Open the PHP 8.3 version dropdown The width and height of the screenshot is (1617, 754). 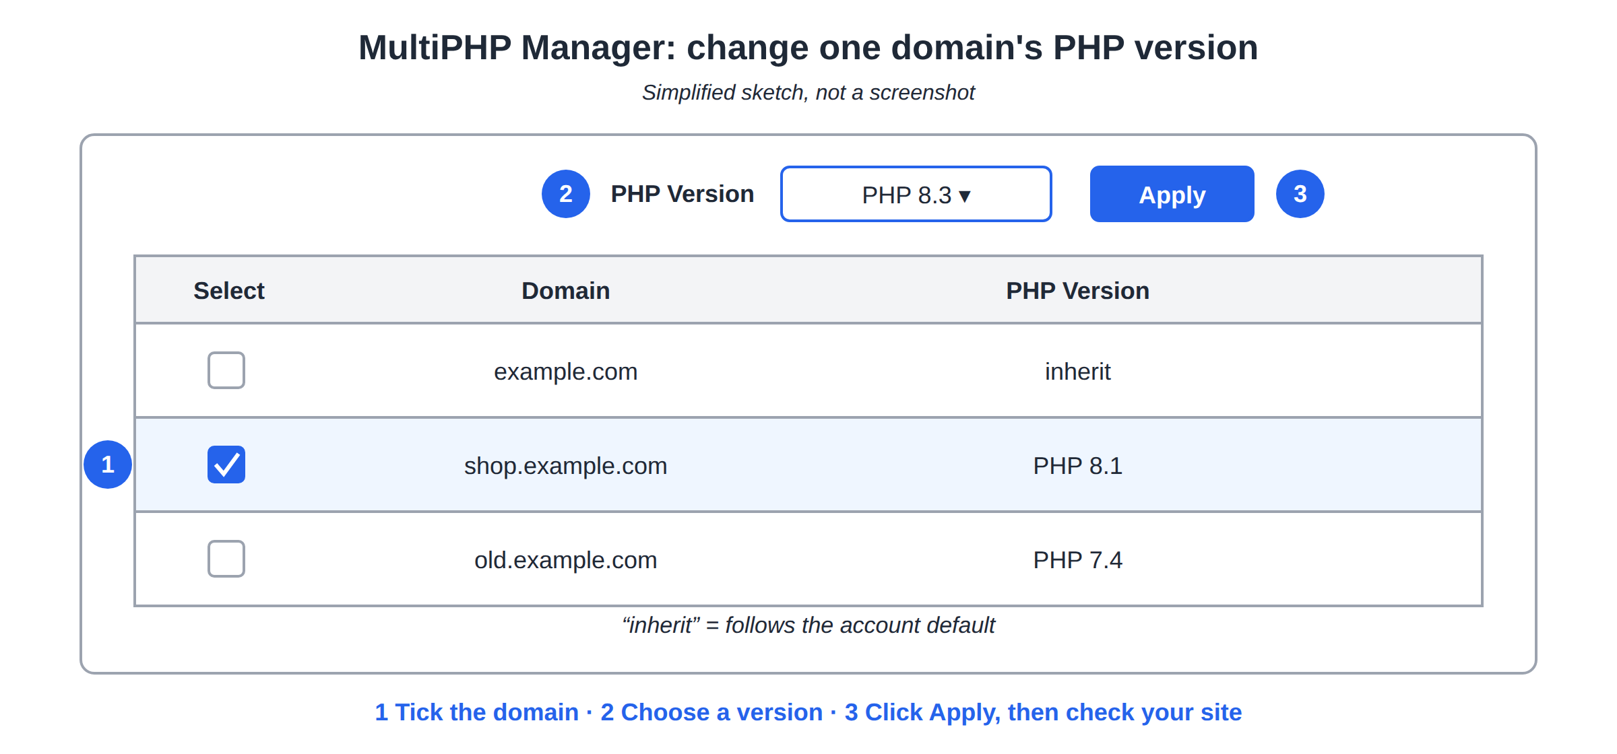coord(916,194)
